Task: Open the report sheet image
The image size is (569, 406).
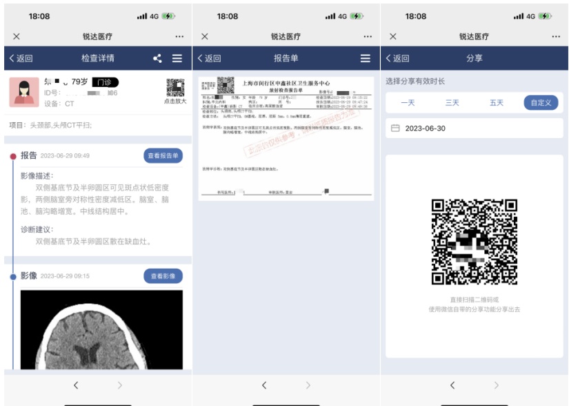Action: tap(286, 138)
